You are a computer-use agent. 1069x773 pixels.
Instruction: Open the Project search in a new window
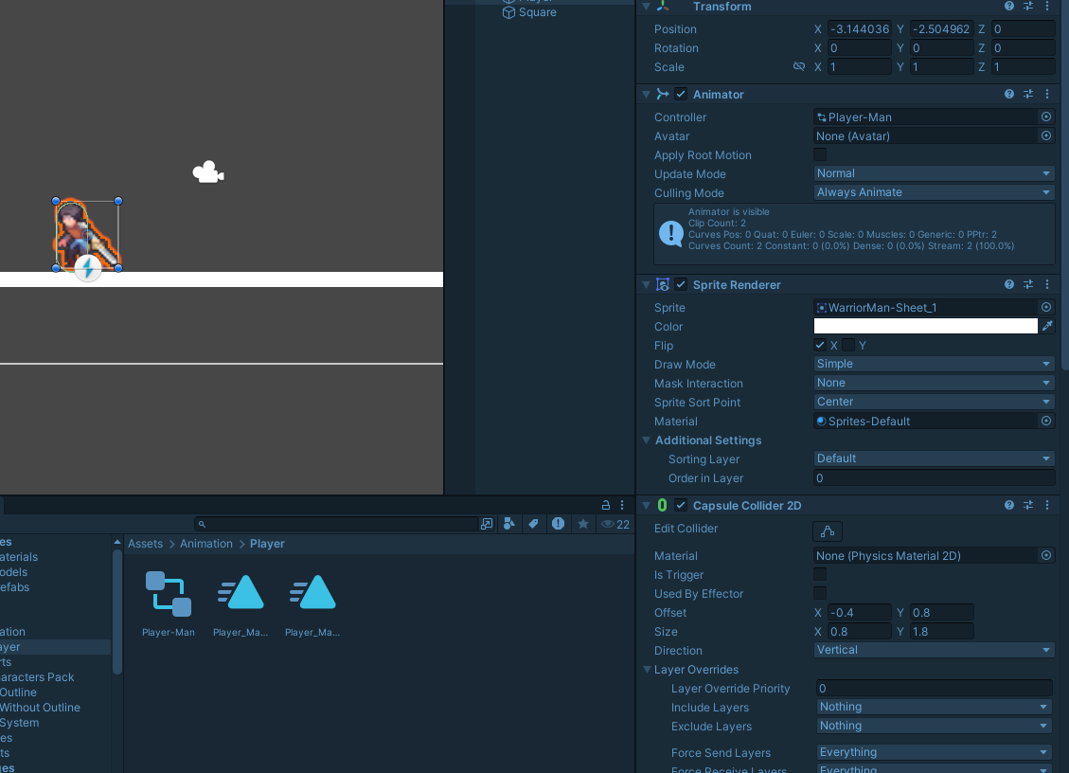tap(487, 524)
